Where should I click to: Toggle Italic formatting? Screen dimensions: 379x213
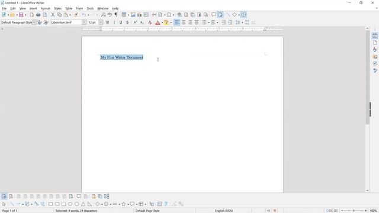coord(114,22)
